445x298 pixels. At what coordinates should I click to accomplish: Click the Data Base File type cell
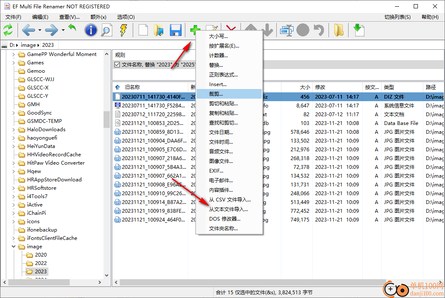pyautogui.click(x=401, y=123)
